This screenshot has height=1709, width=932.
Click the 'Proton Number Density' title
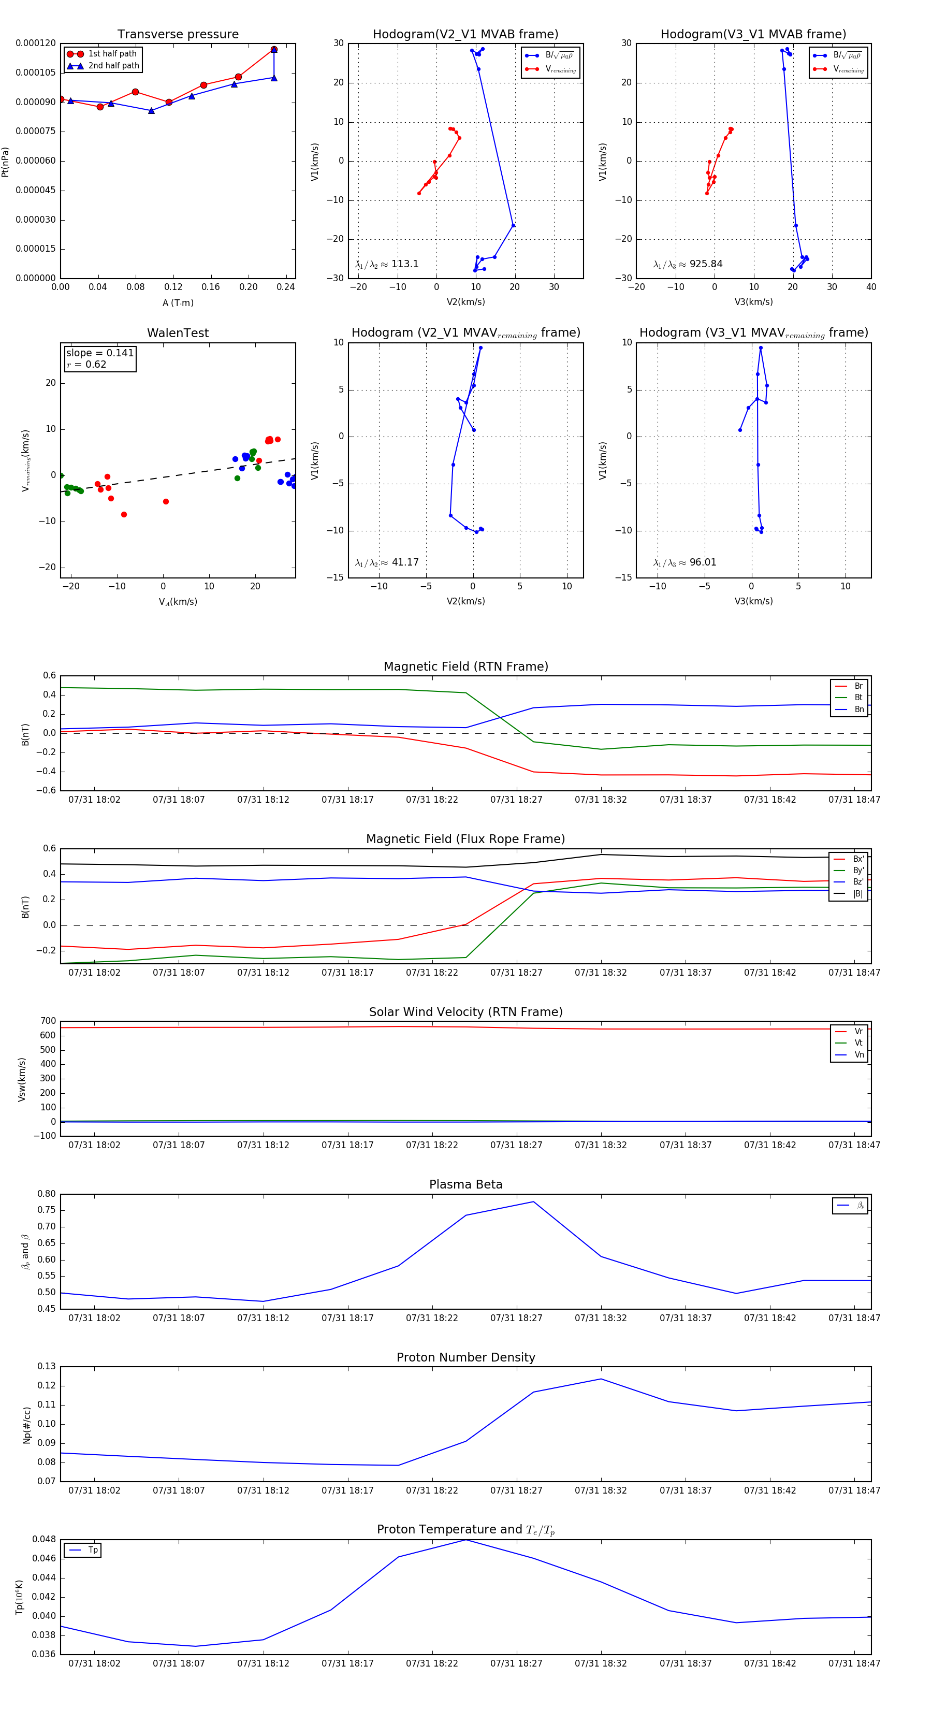click(x=465, y=1357)
